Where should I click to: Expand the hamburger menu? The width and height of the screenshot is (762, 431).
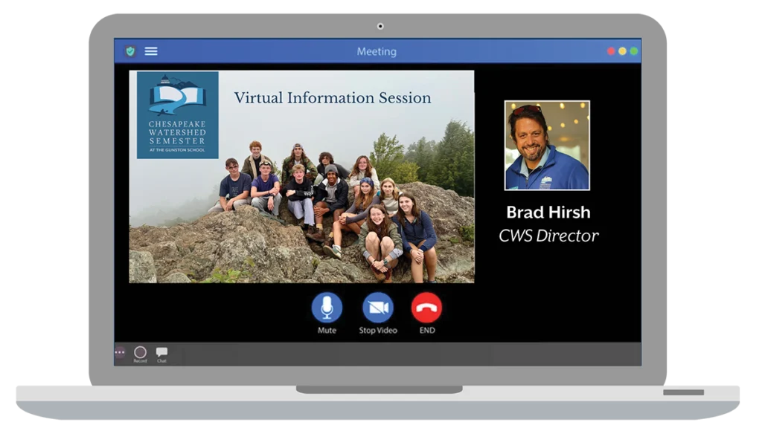(151, 51)
